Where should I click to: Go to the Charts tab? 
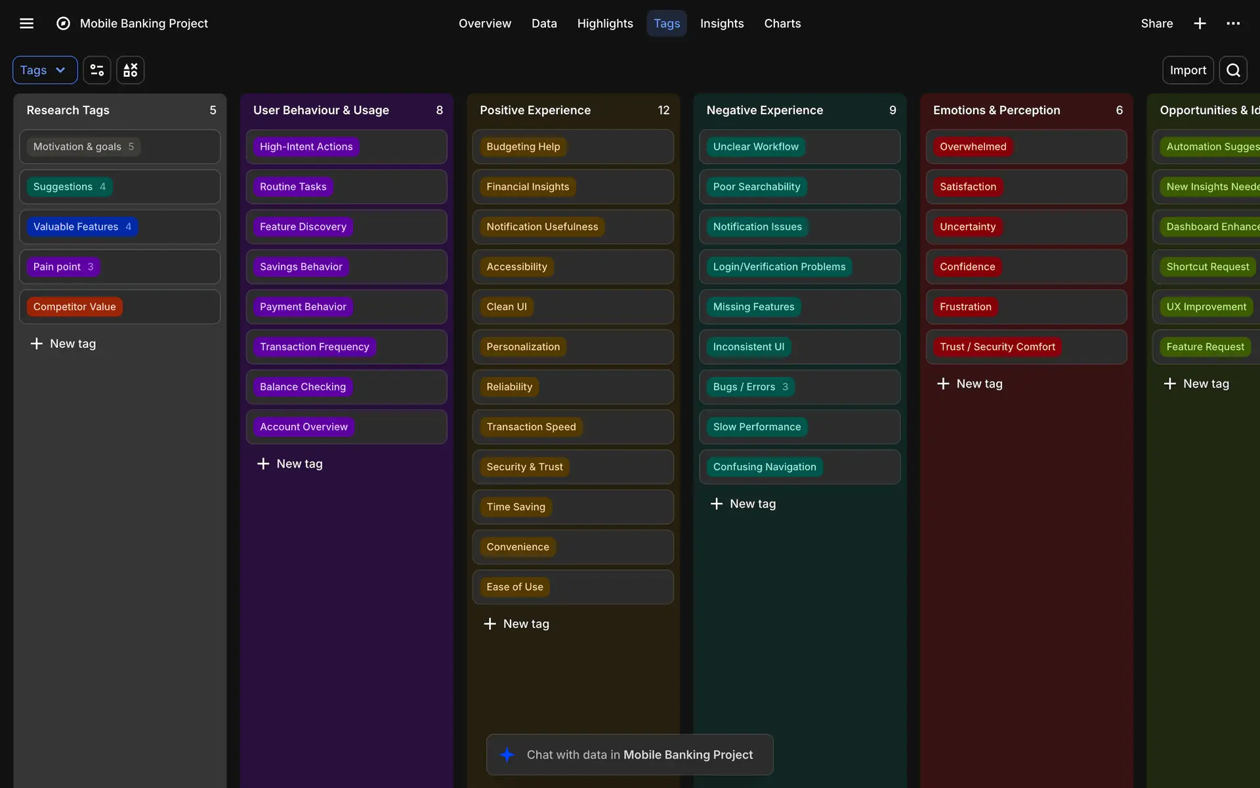pos(782,24)
